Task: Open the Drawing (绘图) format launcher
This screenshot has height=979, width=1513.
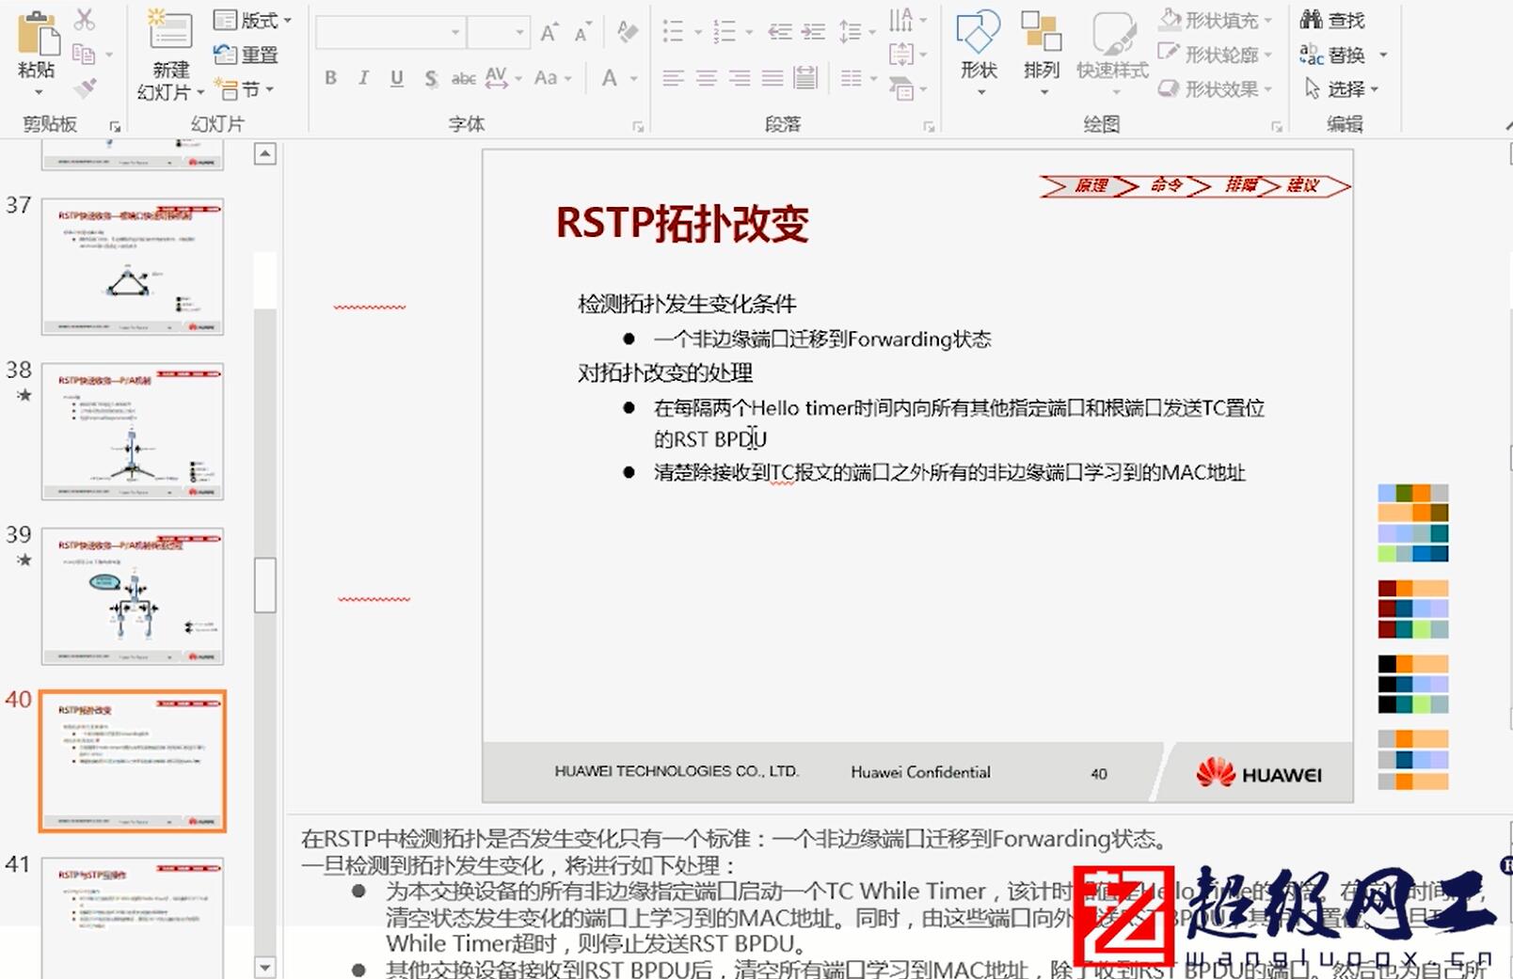Action: pos(1277,126)
